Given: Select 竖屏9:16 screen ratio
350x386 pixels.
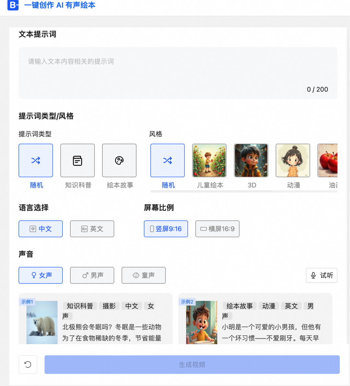Looking at the screenshot, I should pyautogui.click(x=166, y=229).
